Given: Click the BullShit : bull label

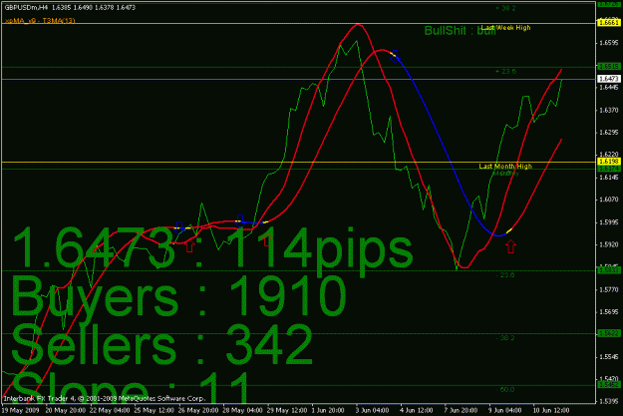Looking at the screenshot, I should (x=460, y=31).
